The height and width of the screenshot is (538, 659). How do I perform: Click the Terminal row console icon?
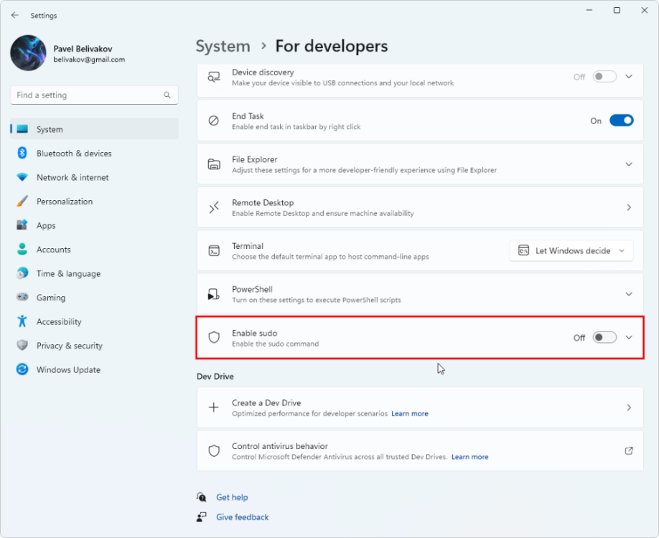214,251
